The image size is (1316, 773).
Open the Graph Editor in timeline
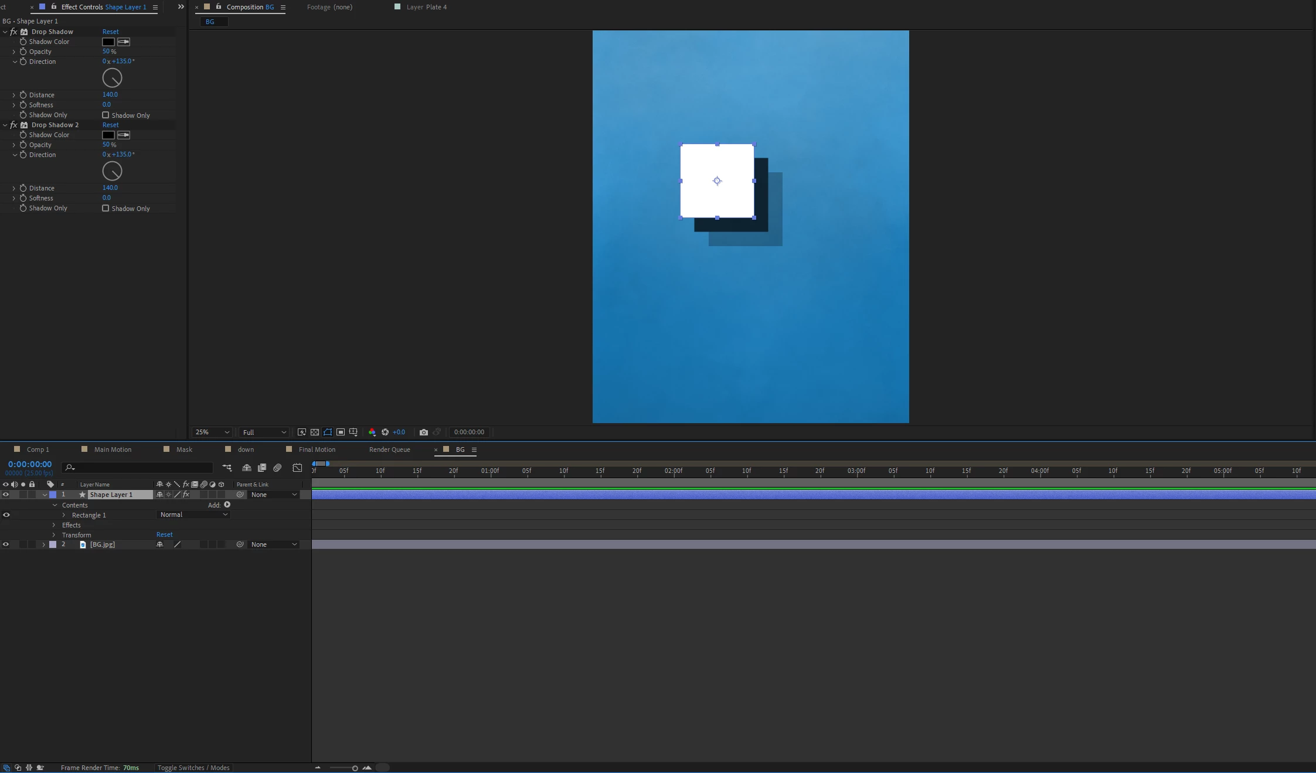coord(297,468)
